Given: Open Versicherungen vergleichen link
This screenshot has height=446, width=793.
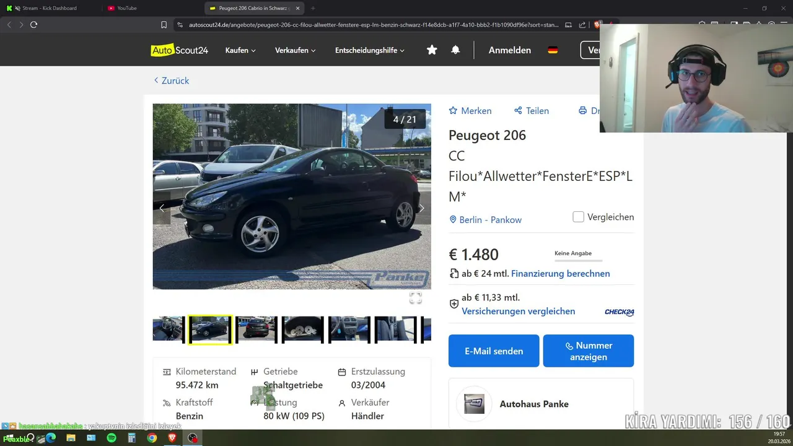Looking at the screenshot, I should point(519,311).
